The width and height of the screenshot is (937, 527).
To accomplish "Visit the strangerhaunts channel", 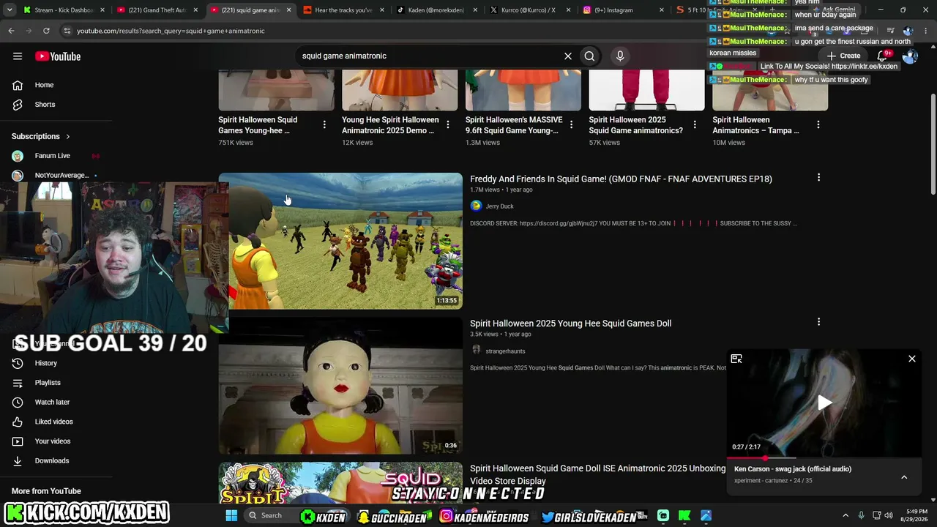I will [x=505, y=351].
